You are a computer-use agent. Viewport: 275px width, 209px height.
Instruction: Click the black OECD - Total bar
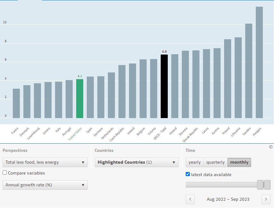(x=165, y=87)
